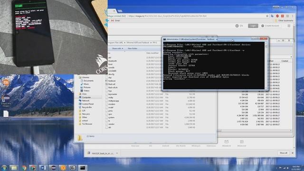Click the taskbar clock
Image resolution: width=304 pixels, height=171 pixels.
[x=296, y=168]
